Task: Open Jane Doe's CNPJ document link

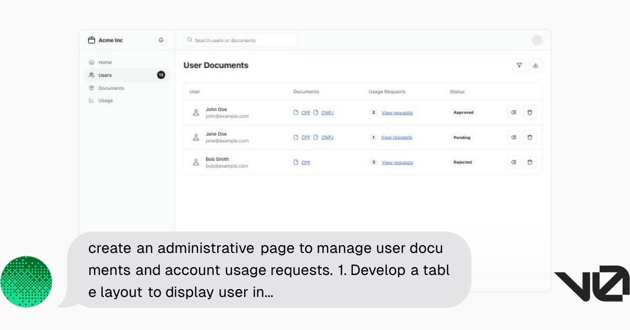Action: [x=327, y=137]
